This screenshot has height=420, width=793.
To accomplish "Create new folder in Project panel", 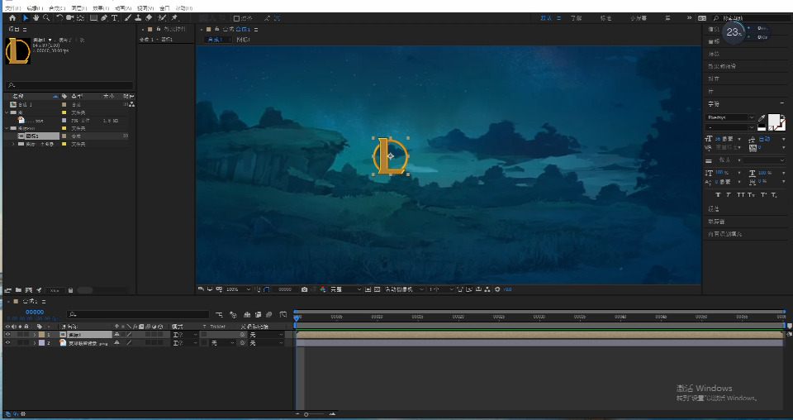I will pyautogui.click(x=18, y=290).
